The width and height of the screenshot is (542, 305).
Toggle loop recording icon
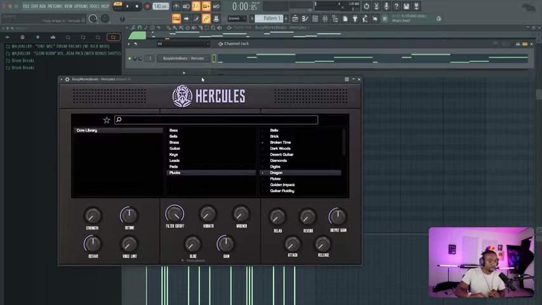(216, 6)
